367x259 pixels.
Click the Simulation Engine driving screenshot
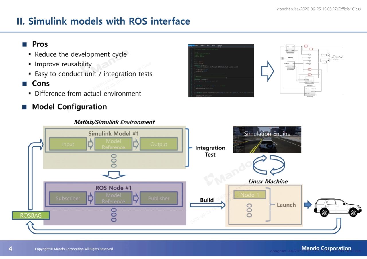click(x=267, y=139)
